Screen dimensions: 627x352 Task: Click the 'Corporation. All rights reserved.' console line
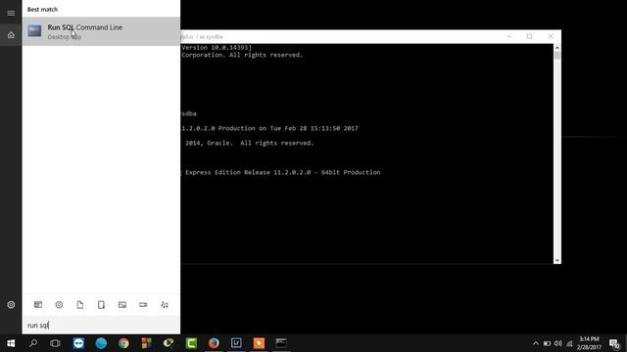(x=242, y=55)
